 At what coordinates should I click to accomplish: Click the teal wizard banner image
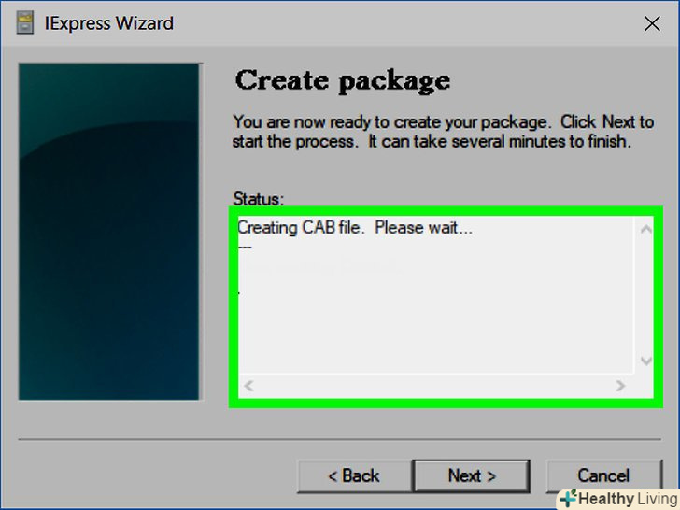coord(109,232)
